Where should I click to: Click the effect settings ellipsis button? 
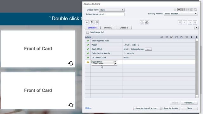point(148,49)
